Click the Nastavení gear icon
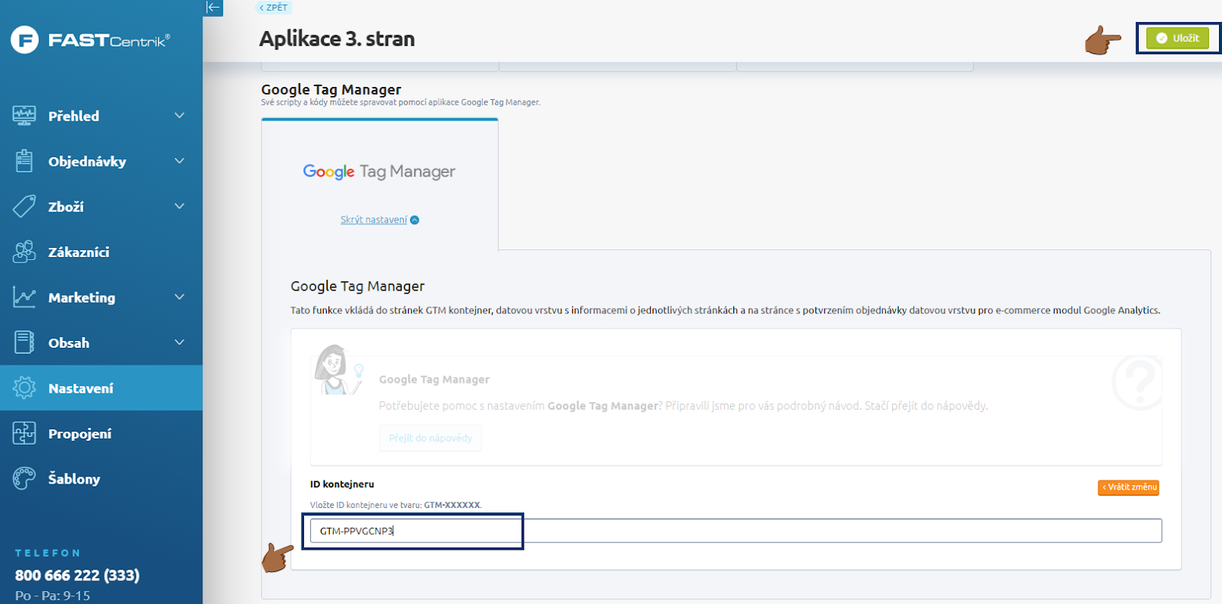This screenshot has width=1222, height=604. point(24,388)
